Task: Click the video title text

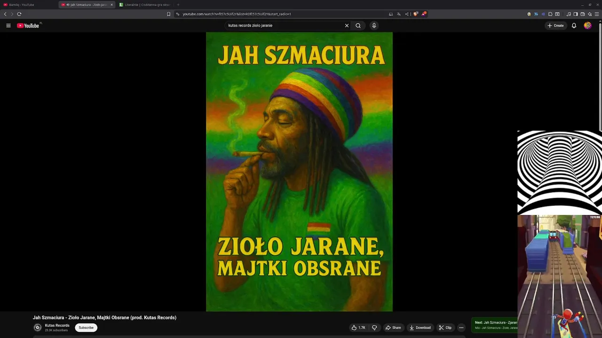Action: coord(104,318)
